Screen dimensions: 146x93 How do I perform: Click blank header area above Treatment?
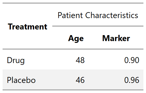[27, 13]
